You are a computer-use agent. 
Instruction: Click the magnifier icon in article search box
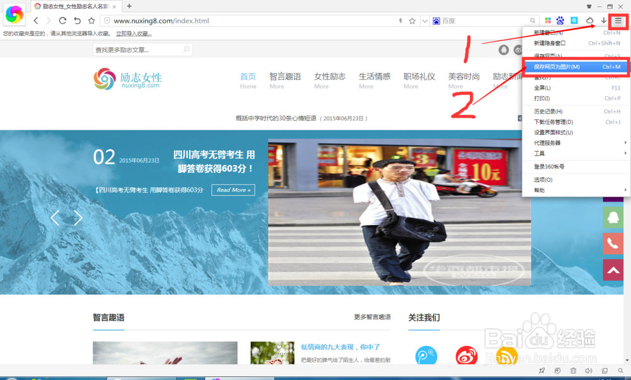coord(186,49)
